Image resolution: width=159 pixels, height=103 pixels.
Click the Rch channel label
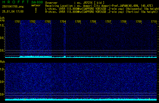(3, 62)
